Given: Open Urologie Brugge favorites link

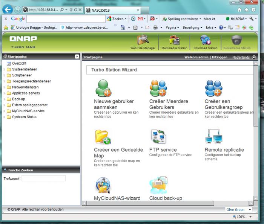Looking at the screenshot, I should click(x=34, y=27).
